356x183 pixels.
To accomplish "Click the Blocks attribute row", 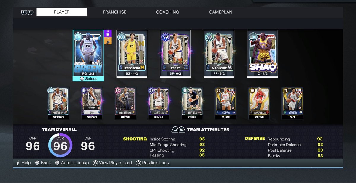I will coord(295,156).
